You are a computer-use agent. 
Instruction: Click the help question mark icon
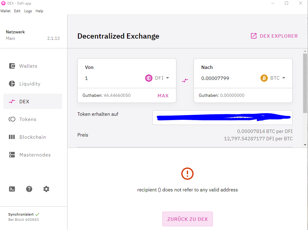point(29,189)
